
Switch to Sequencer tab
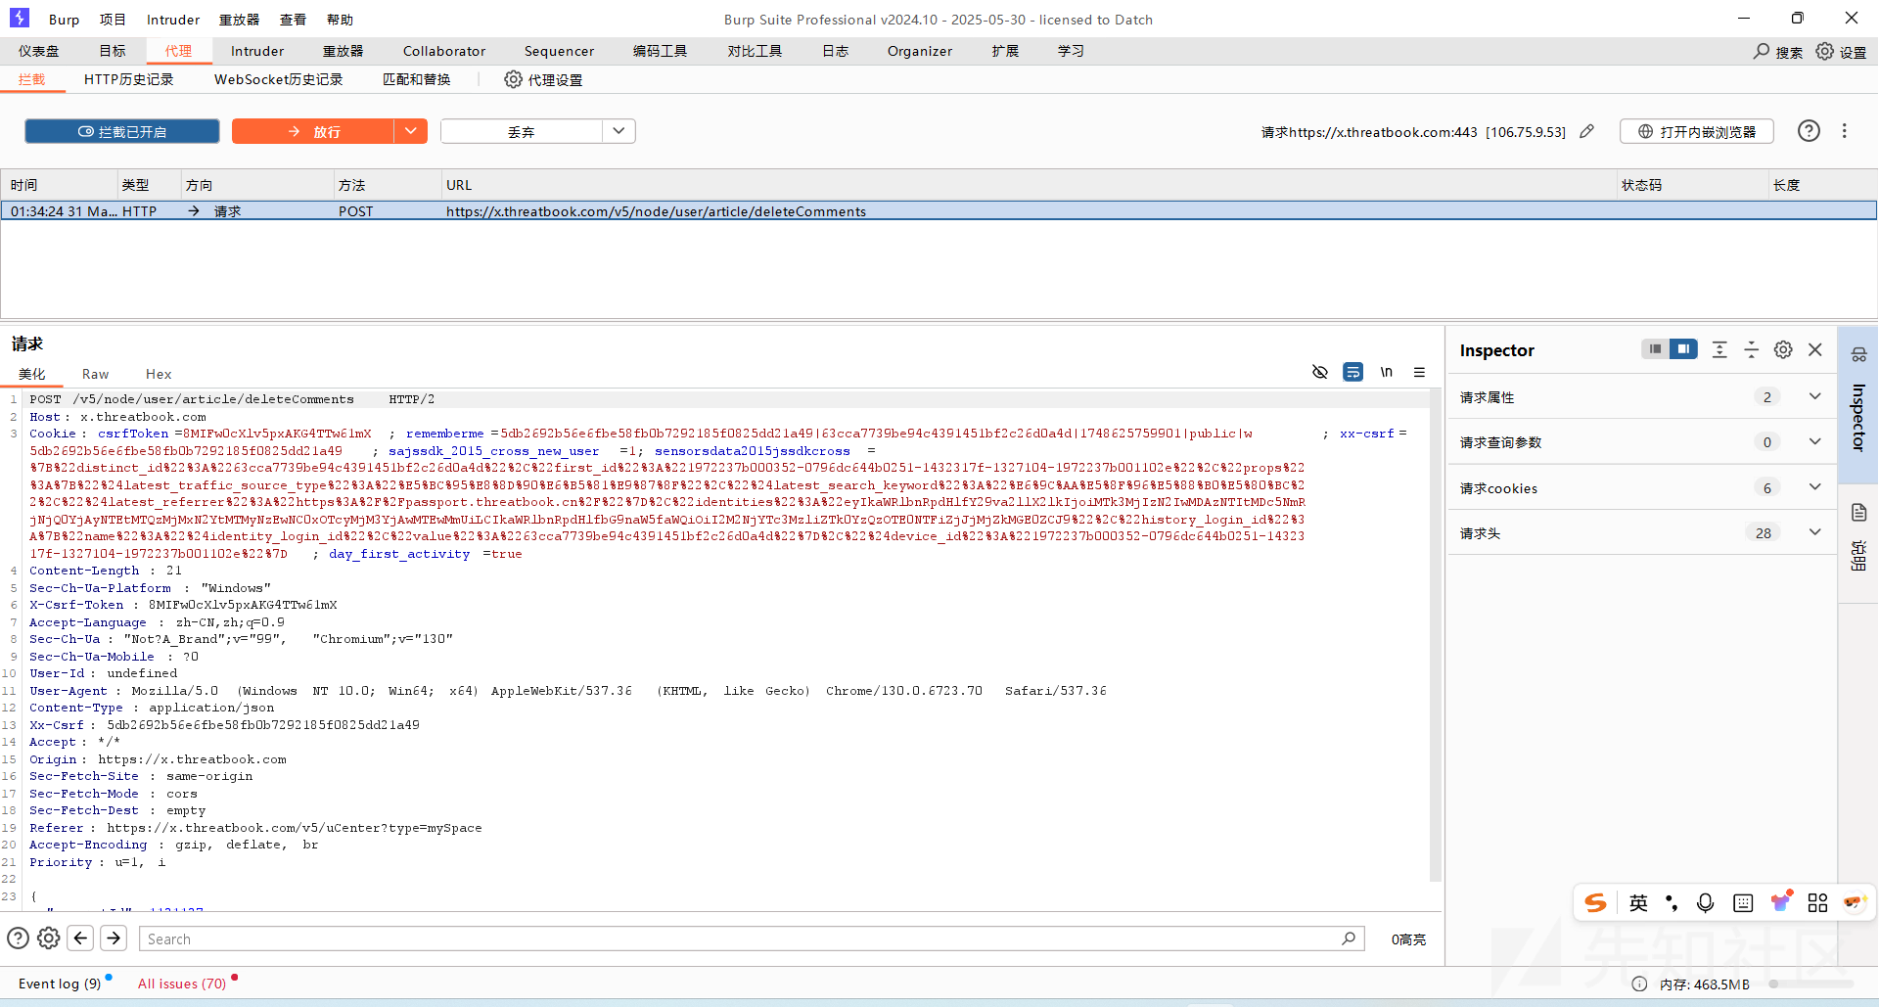[x=559, y=51]
